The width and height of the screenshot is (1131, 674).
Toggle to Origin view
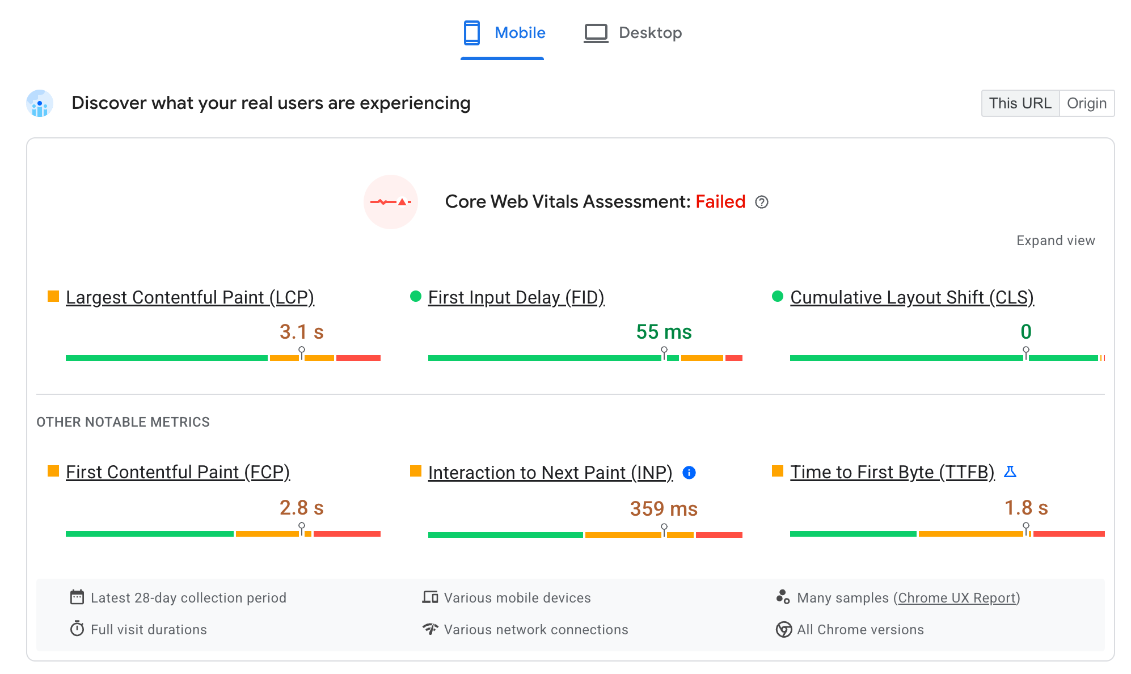tap(1087, 103)
